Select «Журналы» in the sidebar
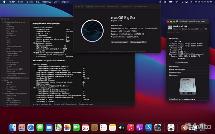Screen dimensions: 215x134 click(x=10, y=98)
